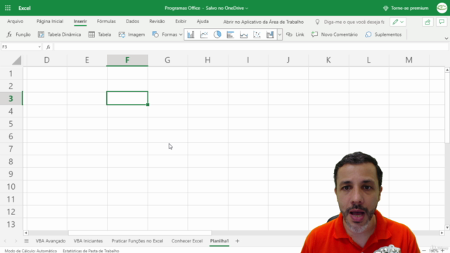Image resolution: width=450 pixels, height=253 pixels.
Task: Click the horizontal scrollbar thumb
Action: (x=140, y=233)
